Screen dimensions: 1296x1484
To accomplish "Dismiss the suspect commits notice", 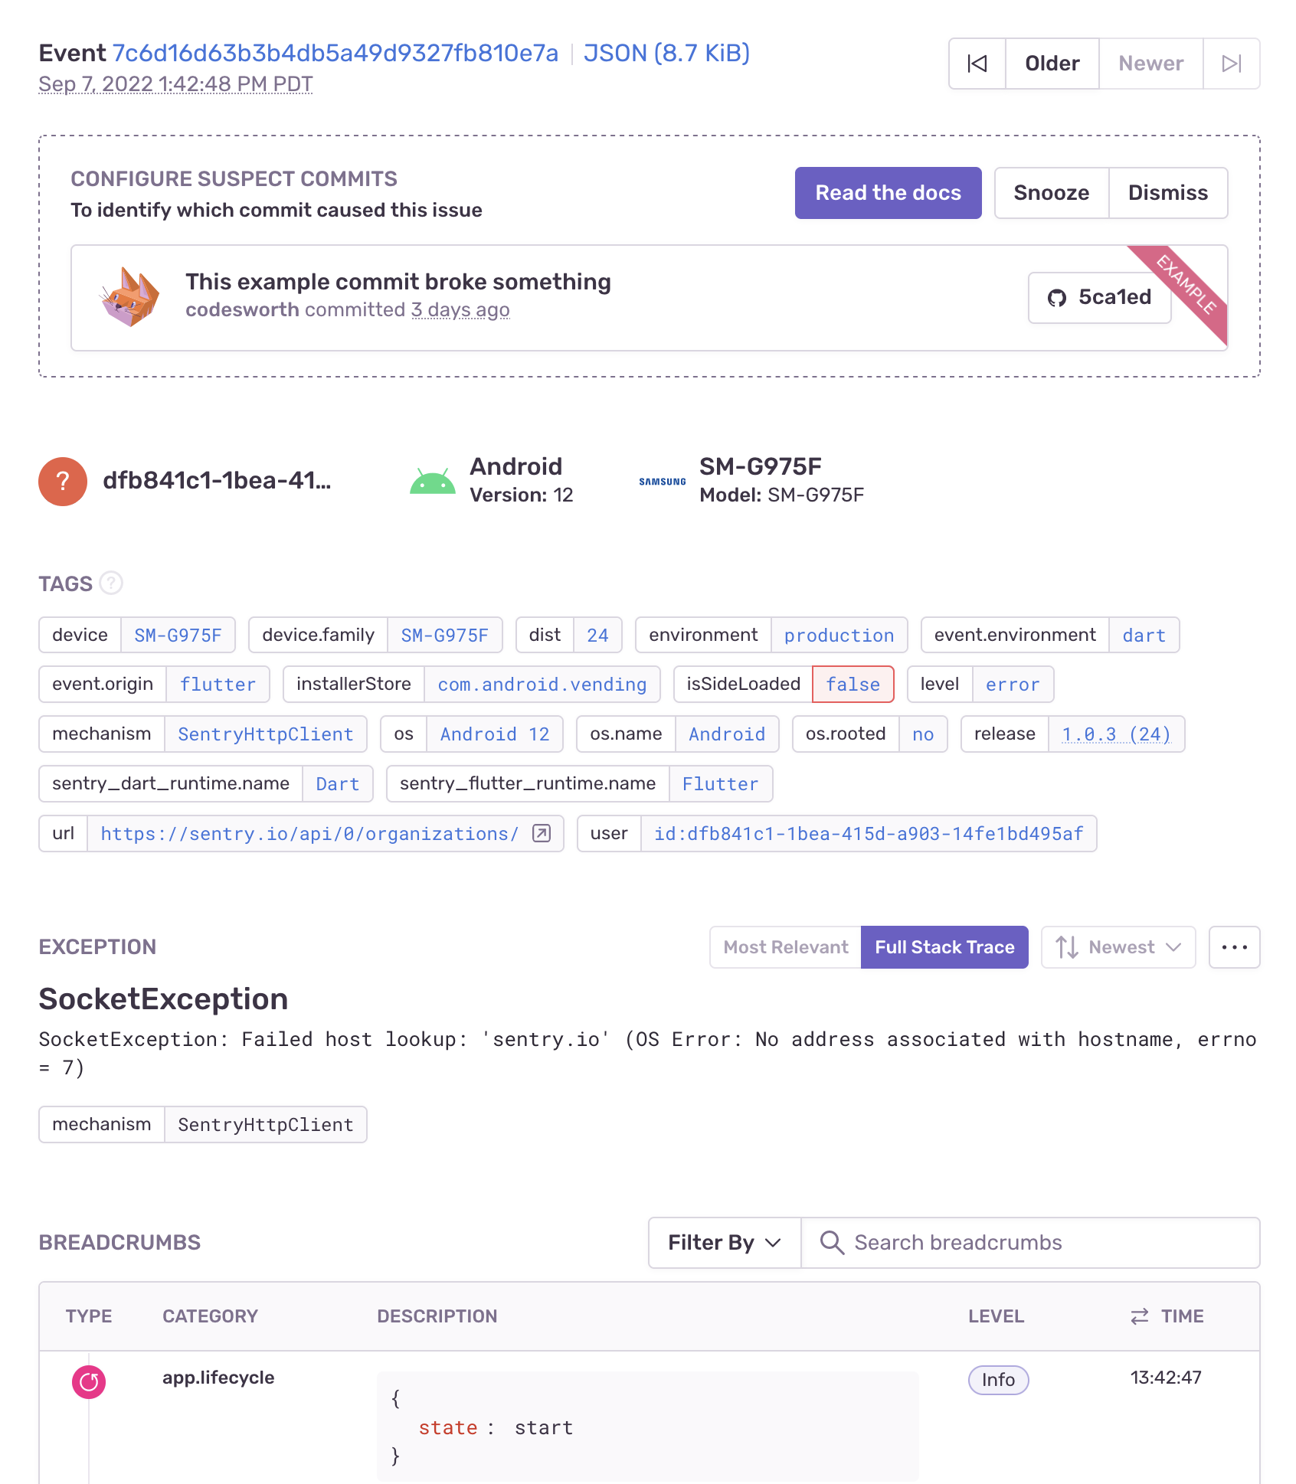I will pyautogui.click(x=1168, y=193).
